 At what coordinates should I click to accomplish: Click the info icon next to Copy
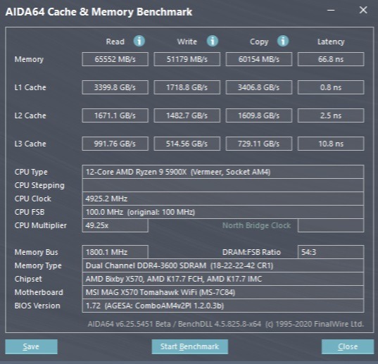(283, 41)
